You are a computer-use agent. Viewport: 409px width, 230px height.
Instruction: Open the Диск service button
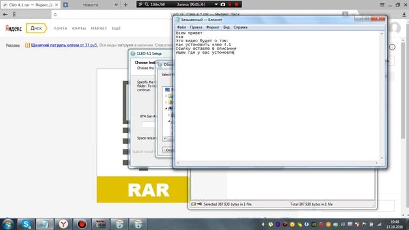pos(36,28)
